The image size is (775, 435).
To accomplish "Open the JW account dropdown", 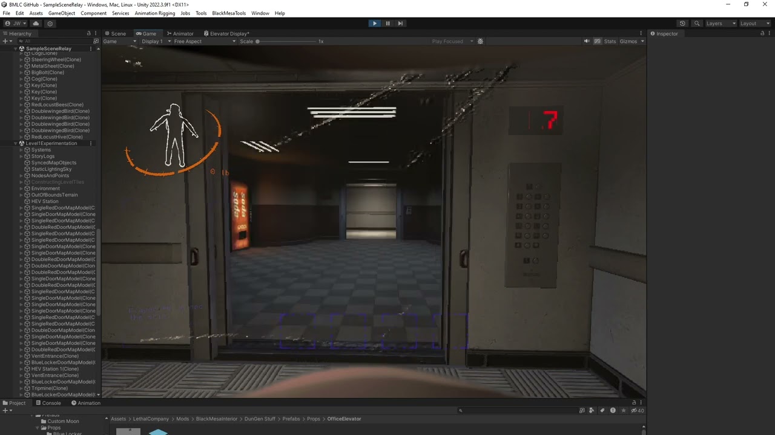I will [x=15, y=24].
